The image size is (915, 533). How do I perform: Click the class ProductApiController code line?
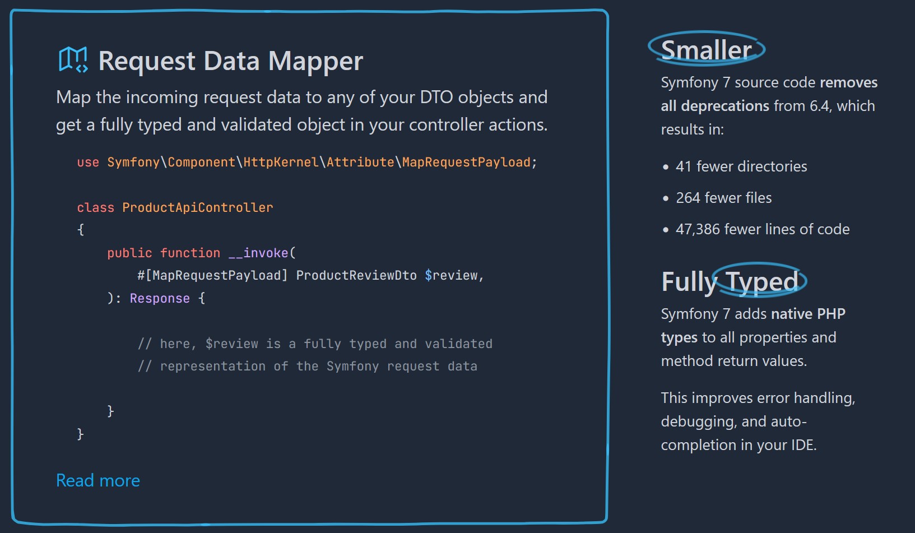click(175, 207)
